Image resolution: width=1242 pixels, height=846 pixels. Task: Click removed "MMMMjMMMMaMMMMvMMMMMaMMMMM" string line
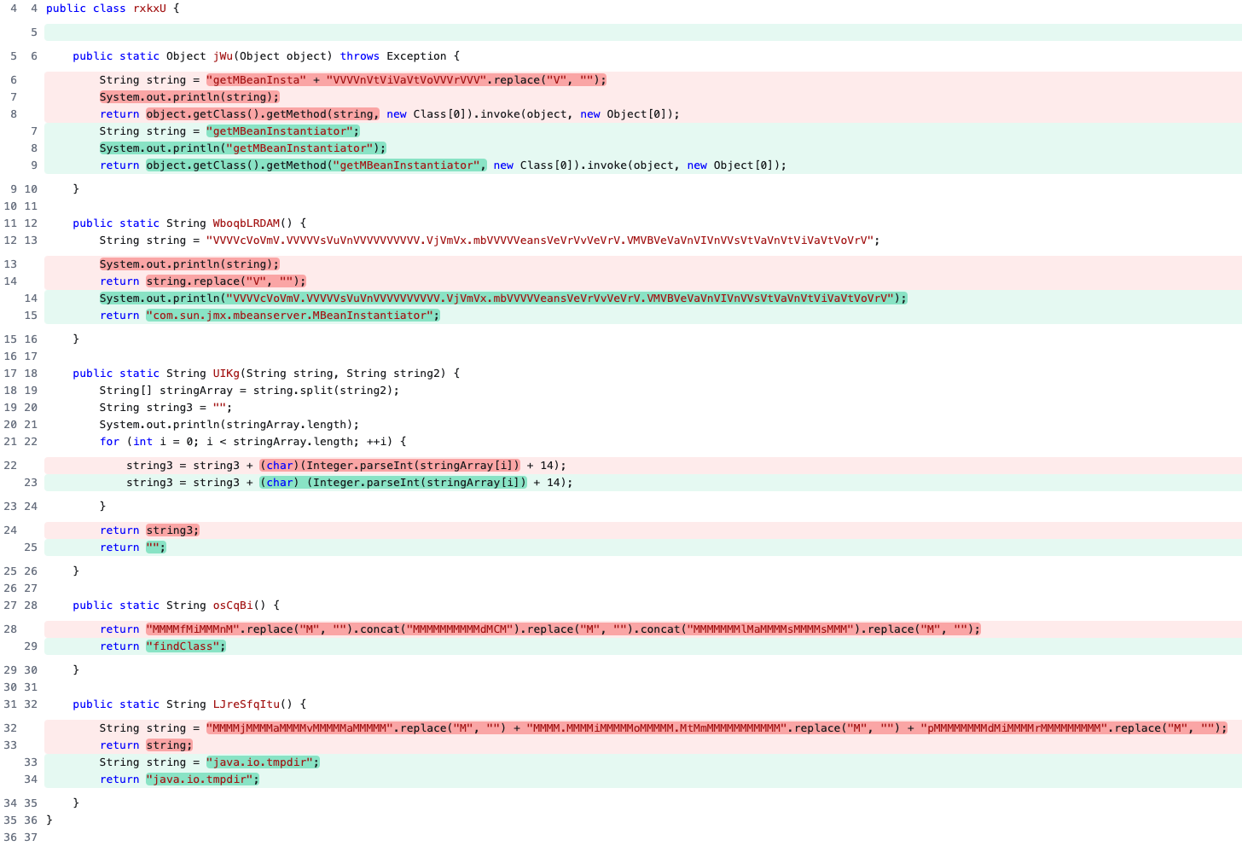coord(663,728)
